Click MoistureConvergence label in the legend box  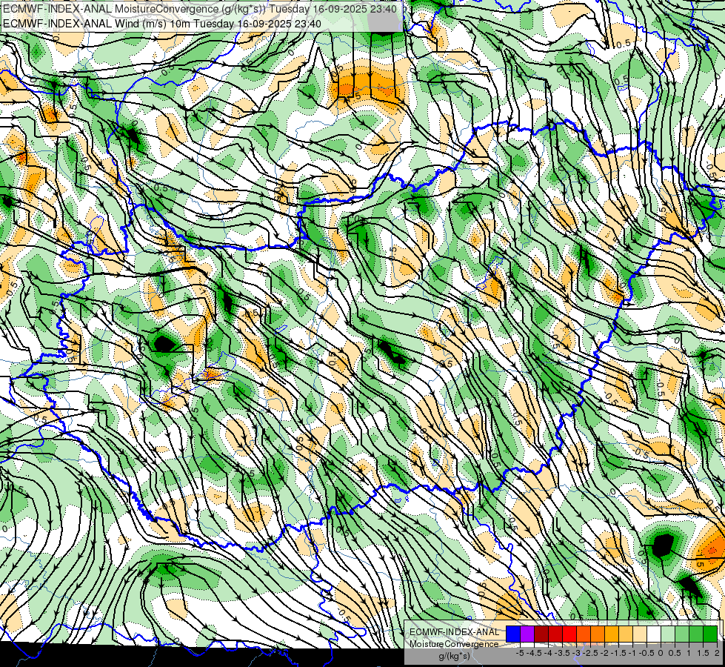[x=454, y=644]
